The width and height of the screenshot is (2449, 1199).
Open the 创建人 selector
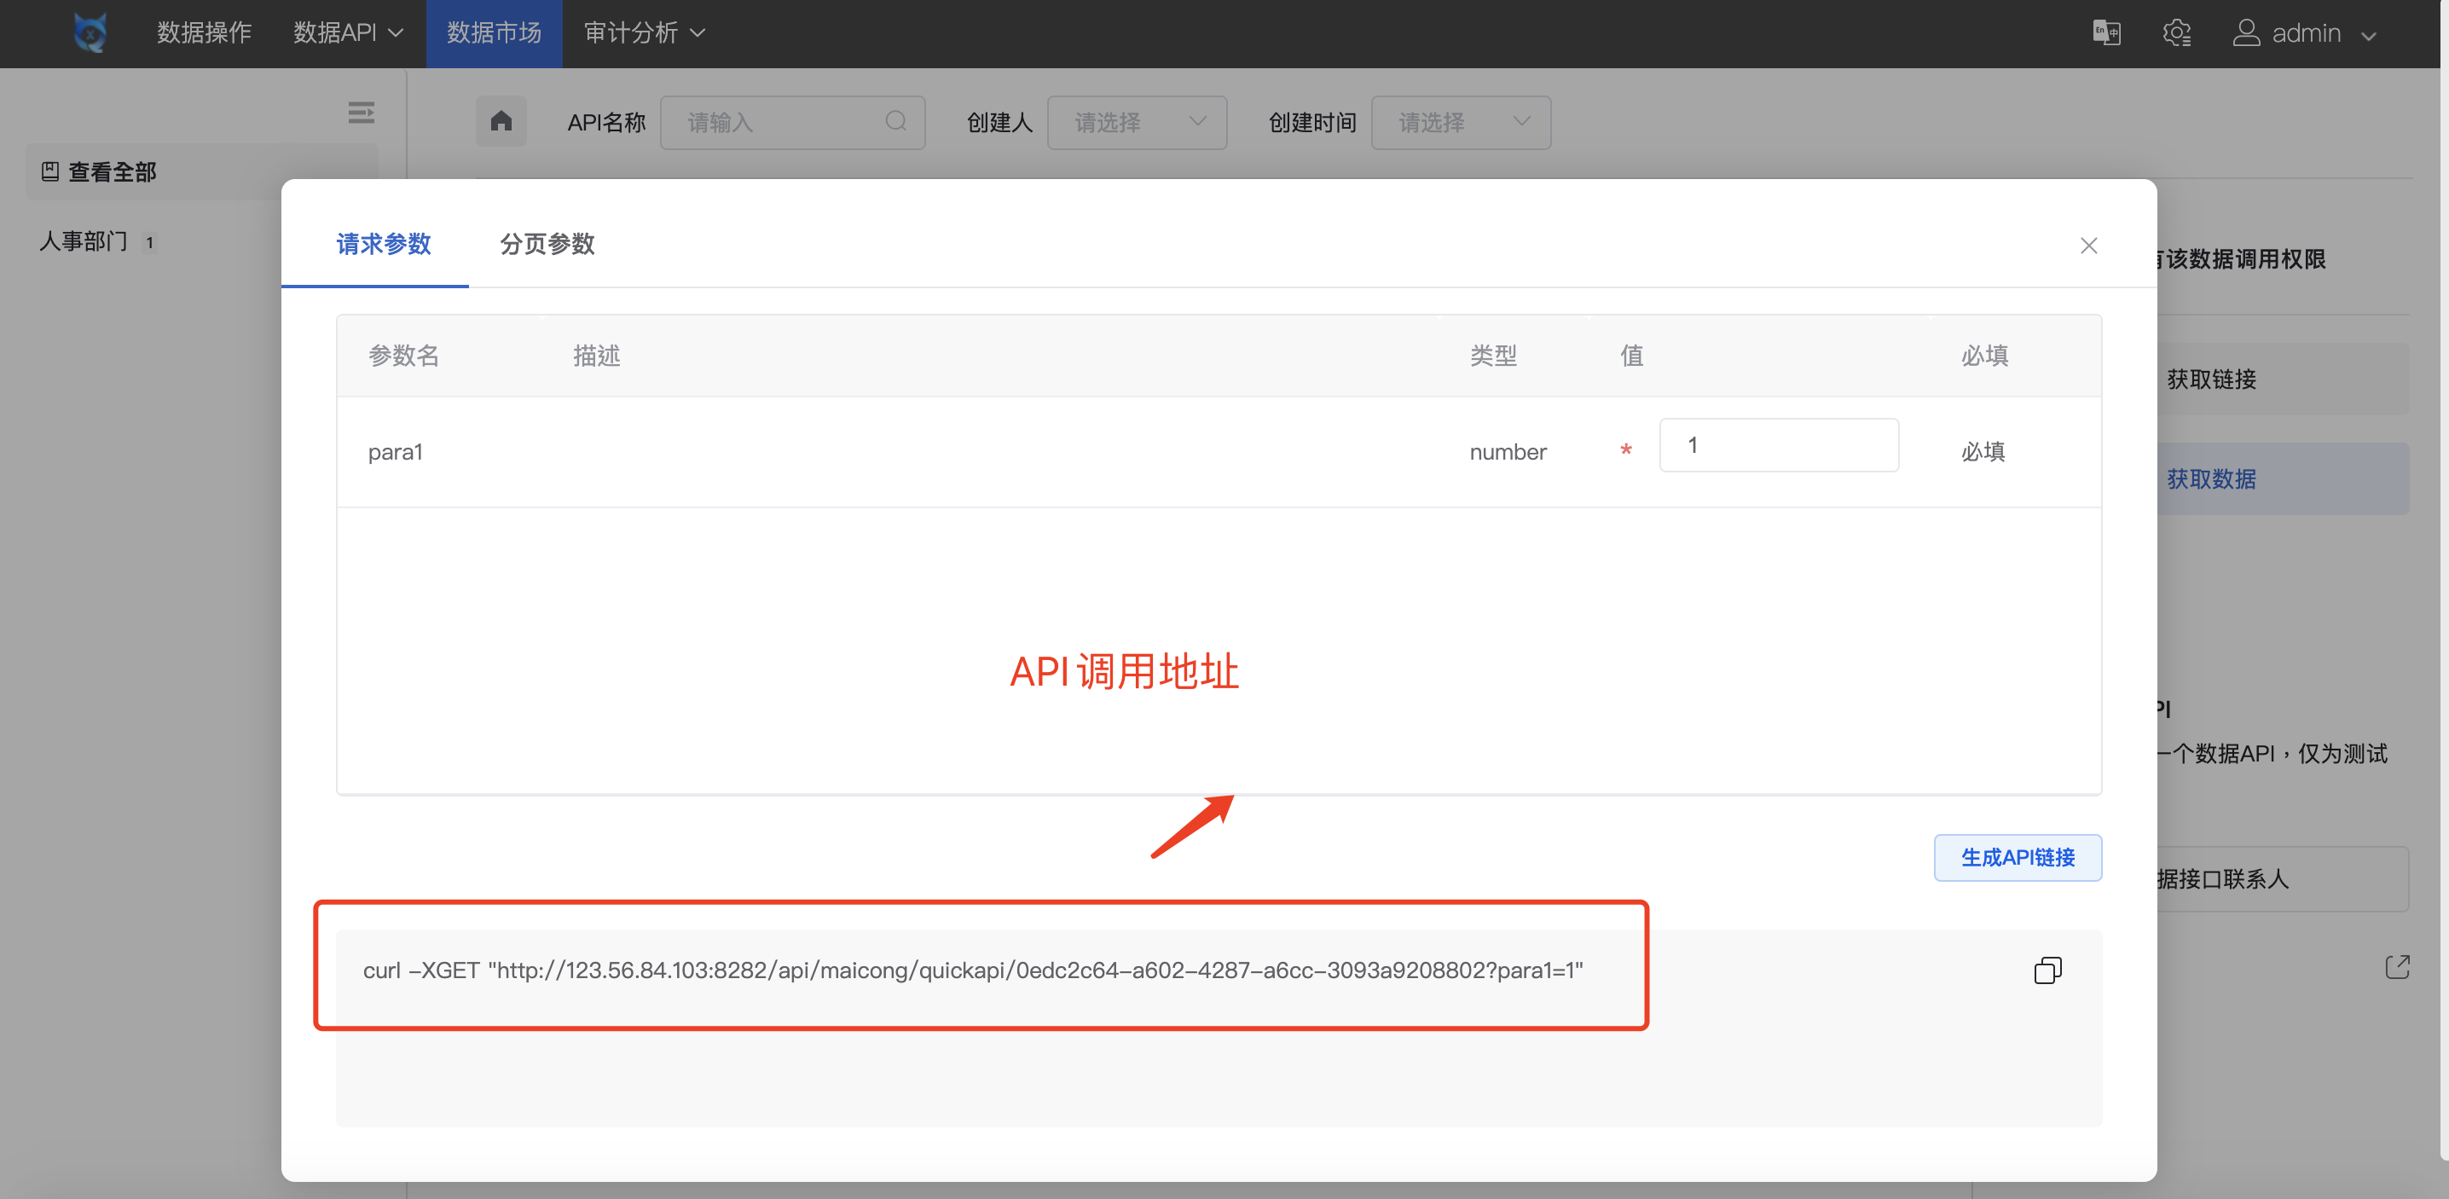(1137, 122)
